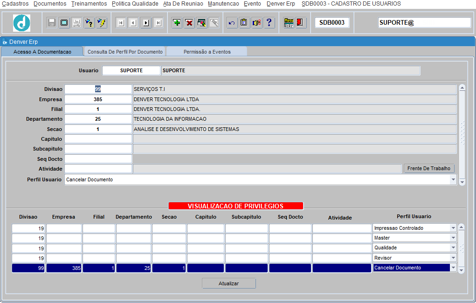Click the Secao field in the form
The image size is (476, 303).
pos(98,129)
